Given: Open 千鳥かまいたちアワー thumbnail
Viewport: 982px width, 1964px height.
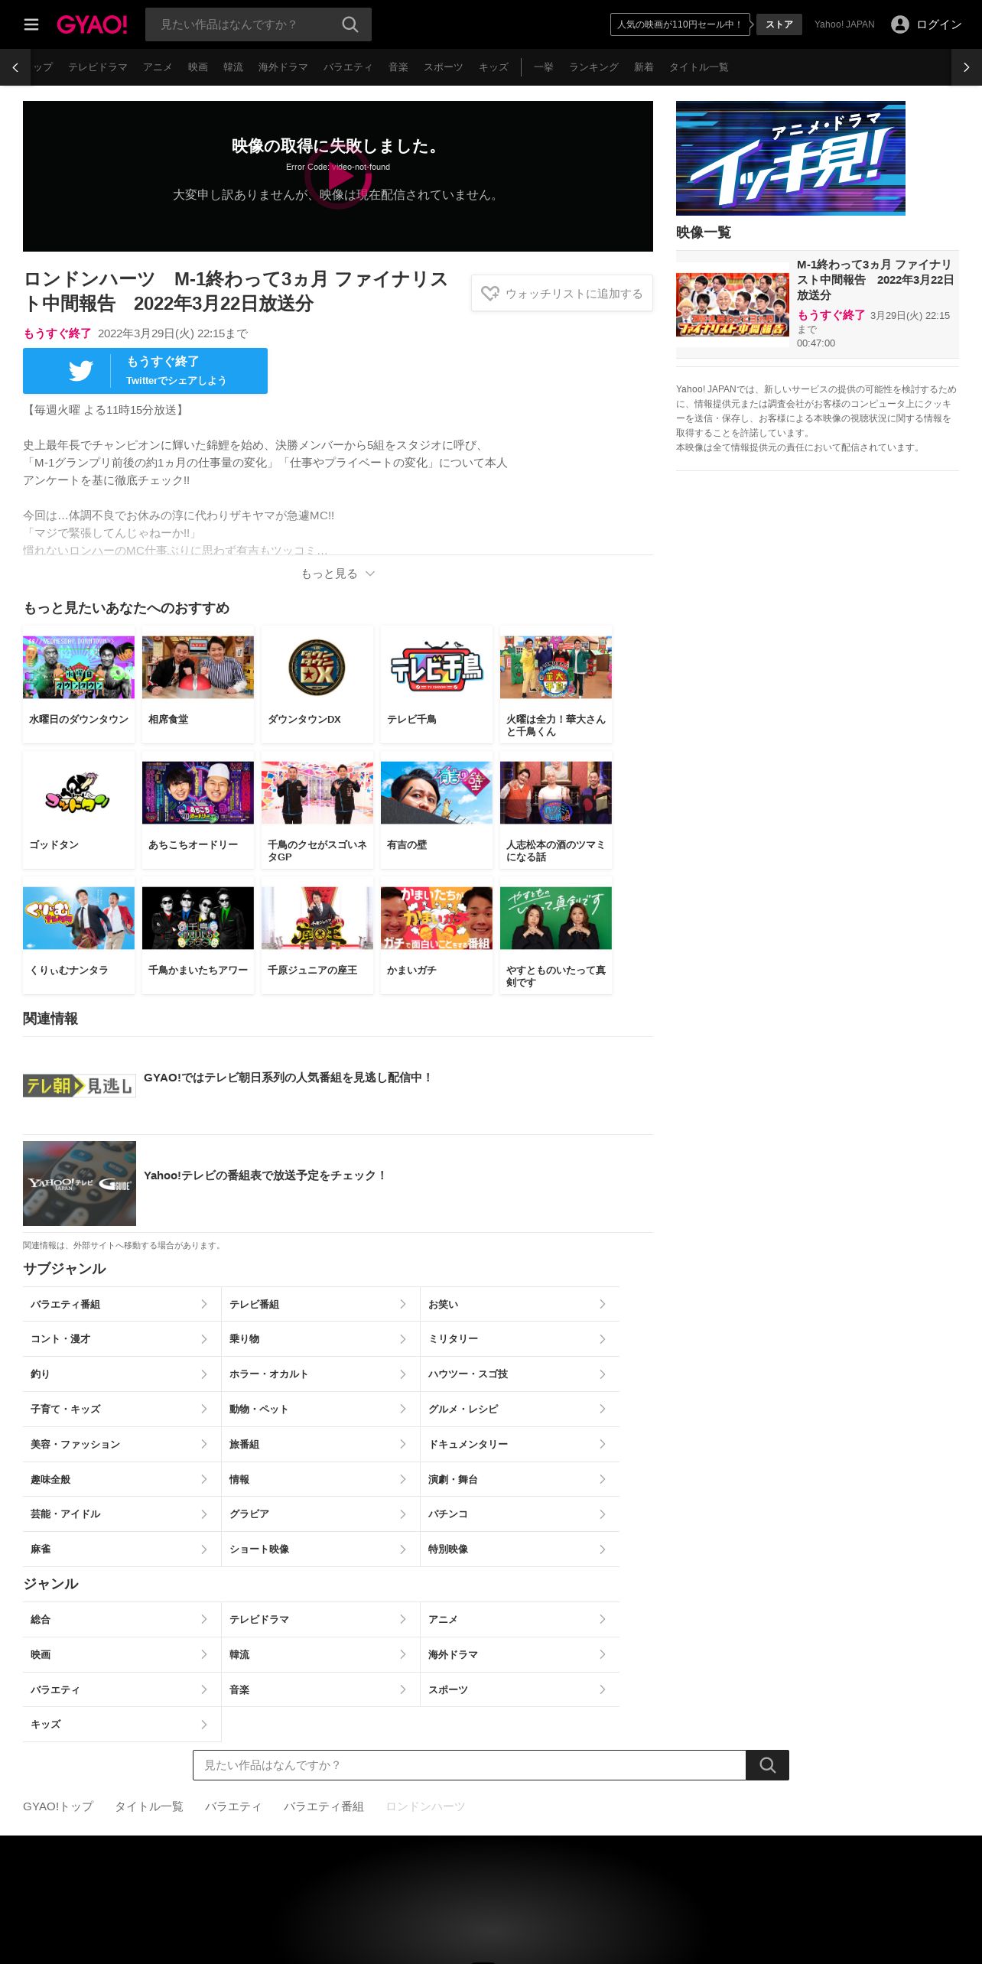Looking at the screenshot, I should pos(198,918).
